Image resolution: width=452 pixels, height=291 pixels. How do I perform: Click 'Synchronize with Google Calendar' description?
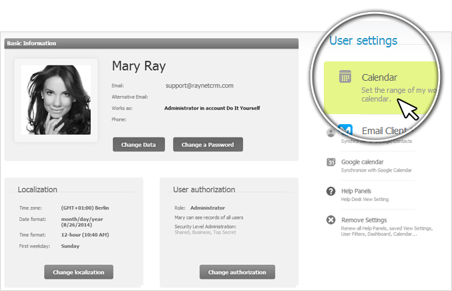pyautogui.click(x=376, y=170)
